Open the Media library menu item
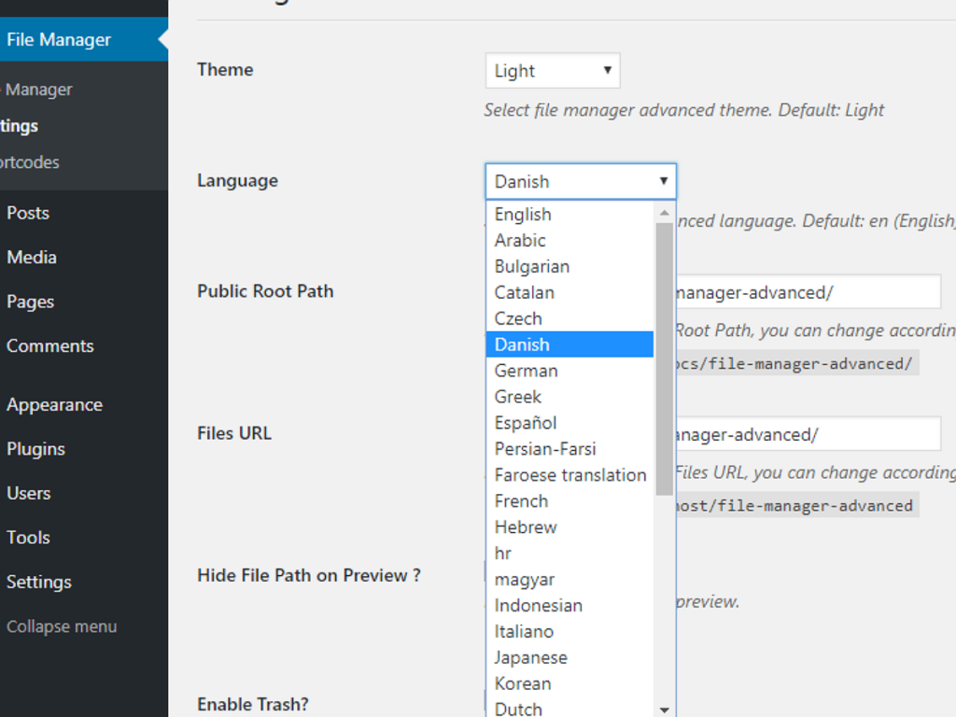The height and width of the screenshot is (717, 956). click(x=32, y=257)
